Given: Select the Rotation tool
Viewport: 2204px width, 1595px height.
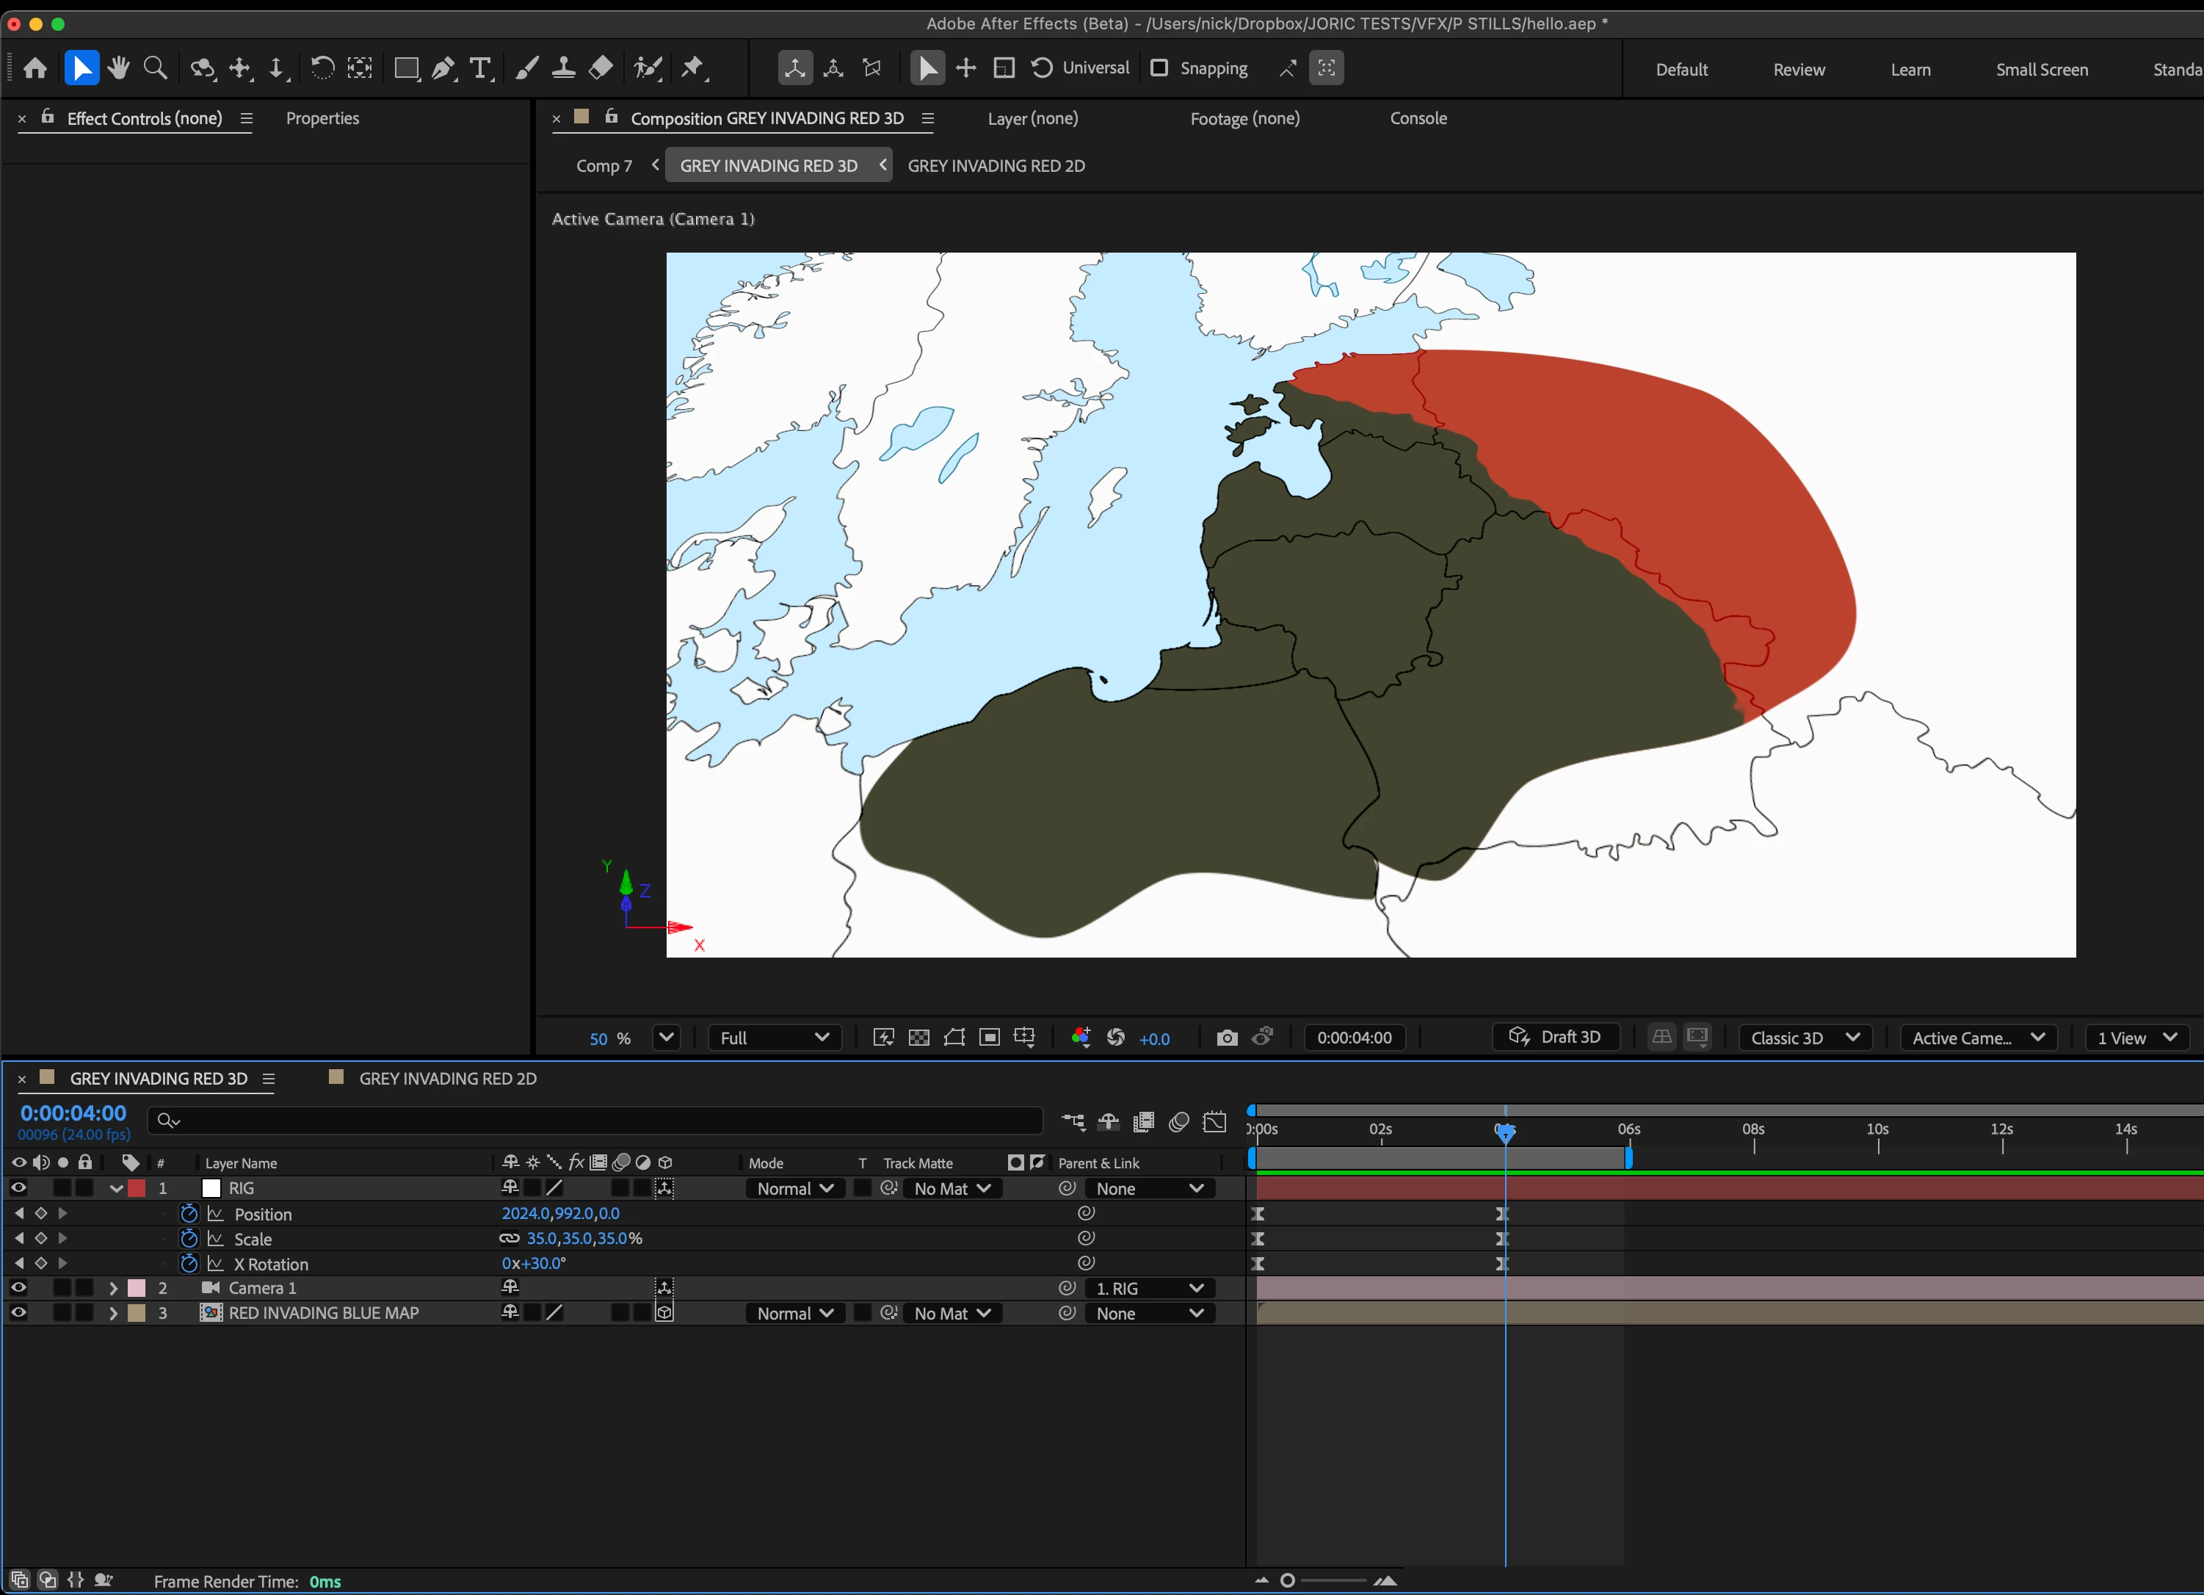Looking at the screenshot, I should coord(322,68).
